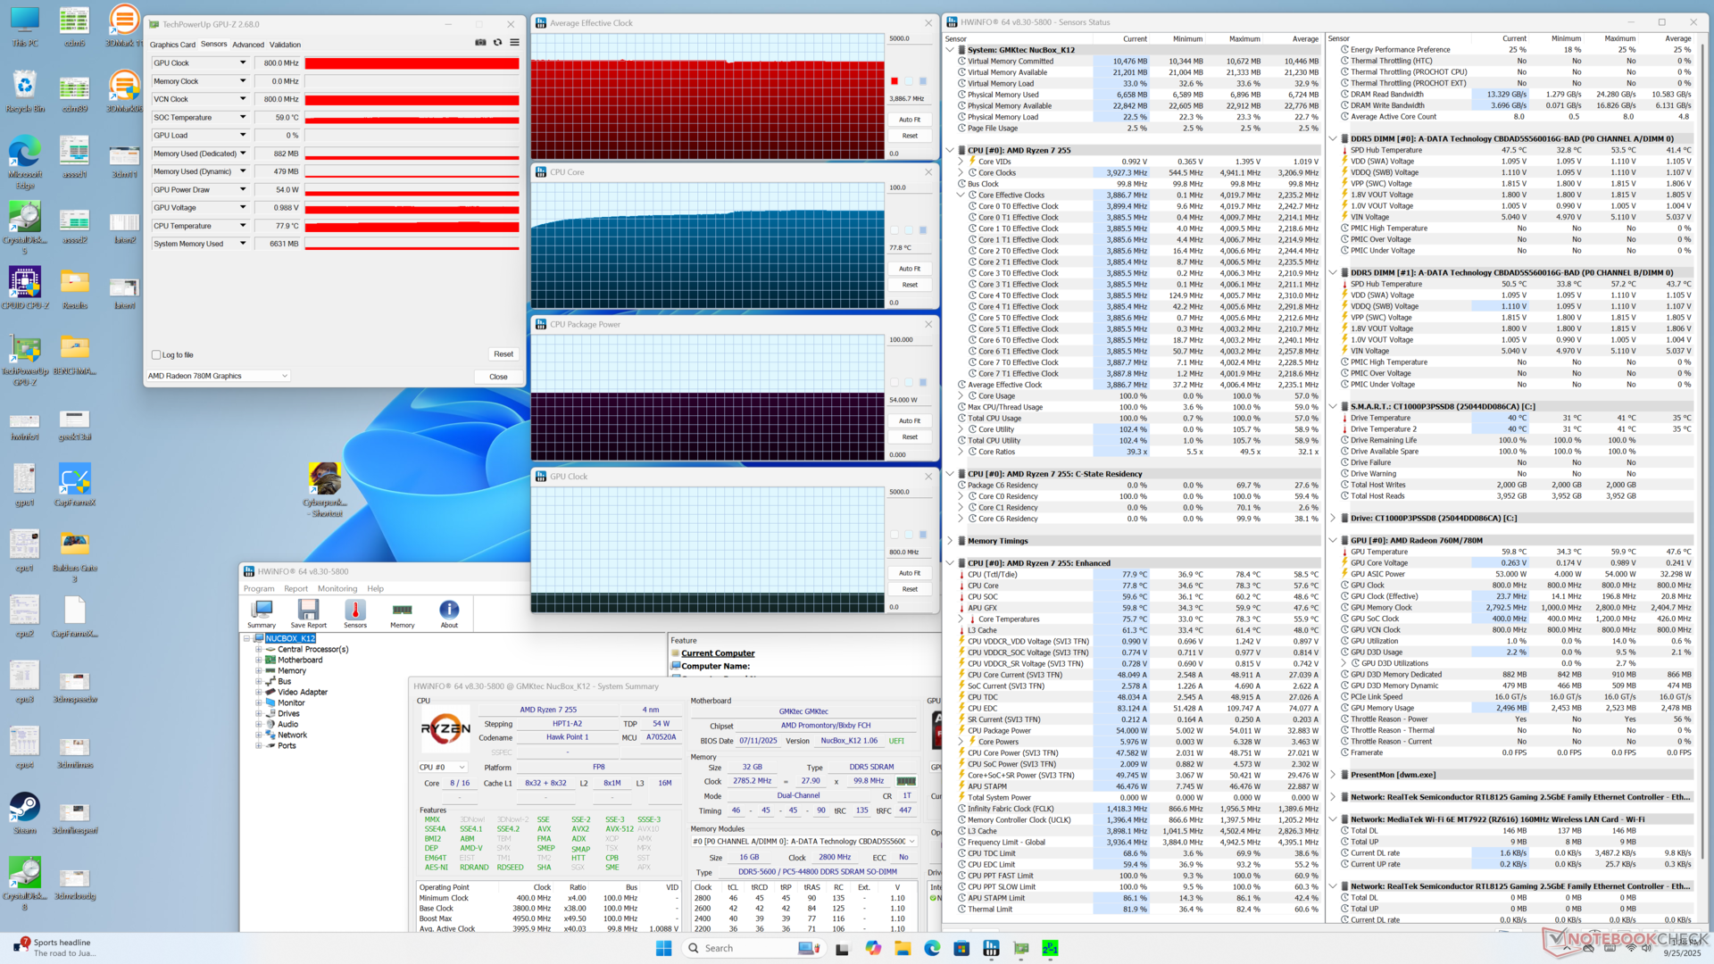Screen dimensions: 1714x964
Task: Click GPU-Z screenshot camera icon
Action: coord(480,43)
